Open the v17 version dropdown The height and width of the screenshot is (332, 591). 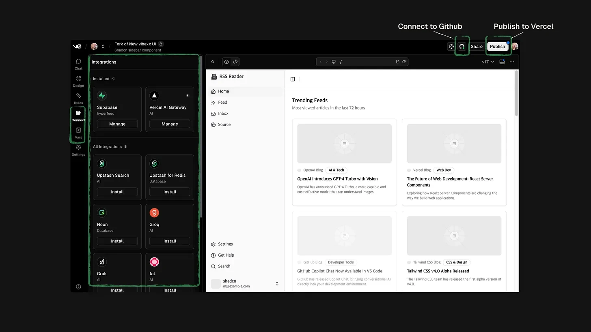pyautogui.click(x=487, y=62)
